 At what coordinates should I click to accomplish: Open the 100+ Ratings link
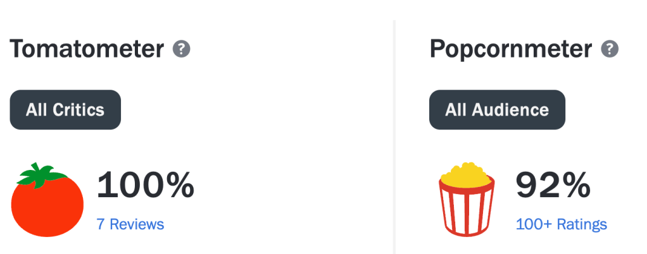point(562,224)
